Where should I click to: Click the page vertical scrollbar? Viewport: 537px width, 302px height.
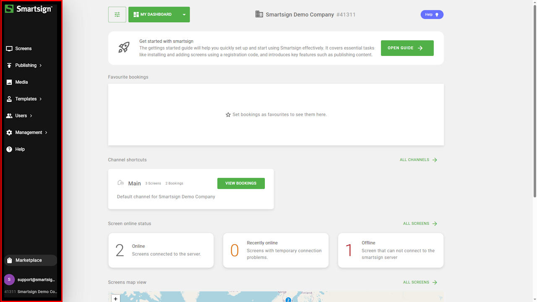point(535,101)
